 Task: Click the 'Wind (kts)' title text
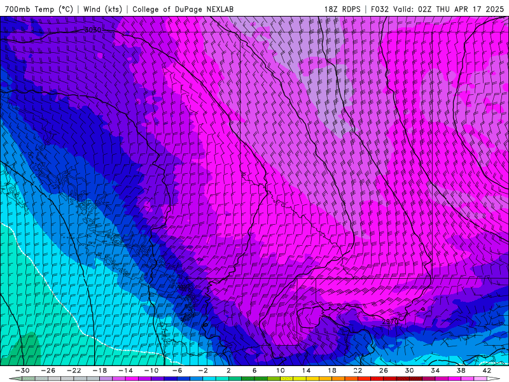[x=102, y=9]
